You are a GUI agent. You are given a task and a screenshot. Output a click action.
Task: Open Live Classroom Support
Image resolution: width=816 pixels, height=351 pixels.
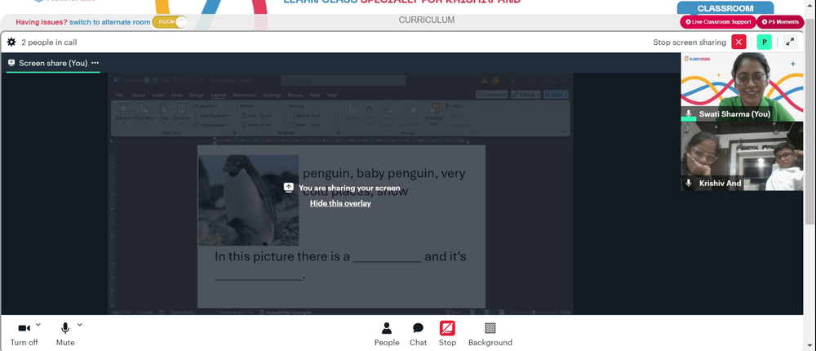[717, 22]
